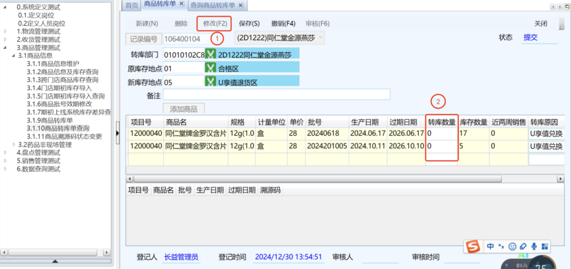Expand the 4.盘点管理测试 tree node

(x=6, y=152)
